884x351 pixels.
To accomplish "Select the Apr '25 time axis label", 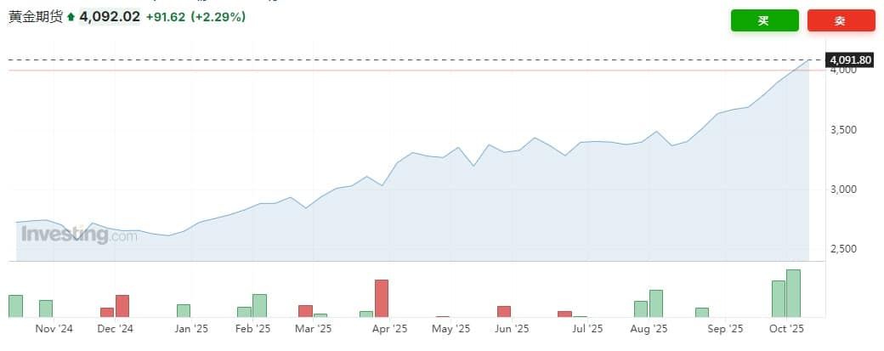I will (390, 328).
